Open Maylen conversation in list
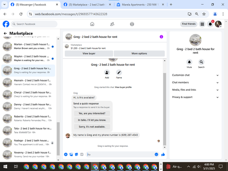228x171 pixels. click(x=28, y=58)
